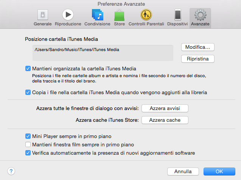Select the Avanzate gear tab
241x180 pixels.
[x=200, y=18]
